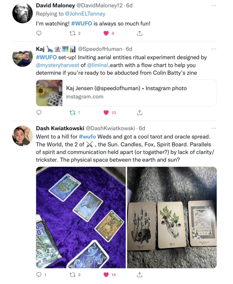The image size is (233, 284).
Task: Open more options on Dash Kwiatkowski's tweet
Action: pos(214,128)
